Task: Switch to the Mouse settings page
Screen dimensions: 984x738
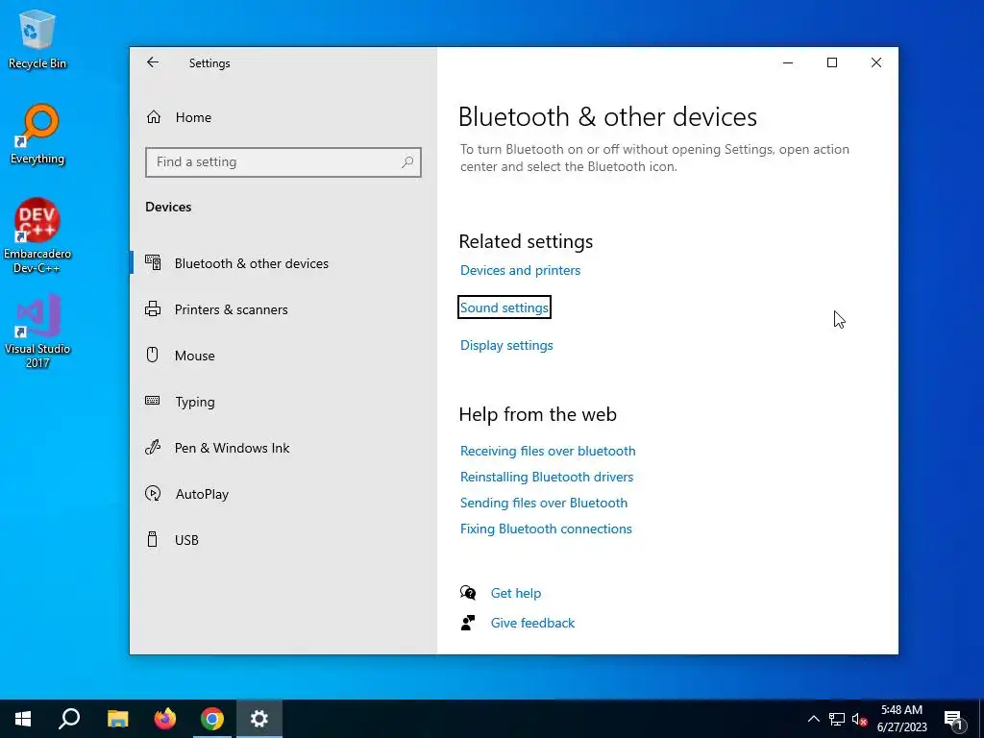Action: (283, 356)
